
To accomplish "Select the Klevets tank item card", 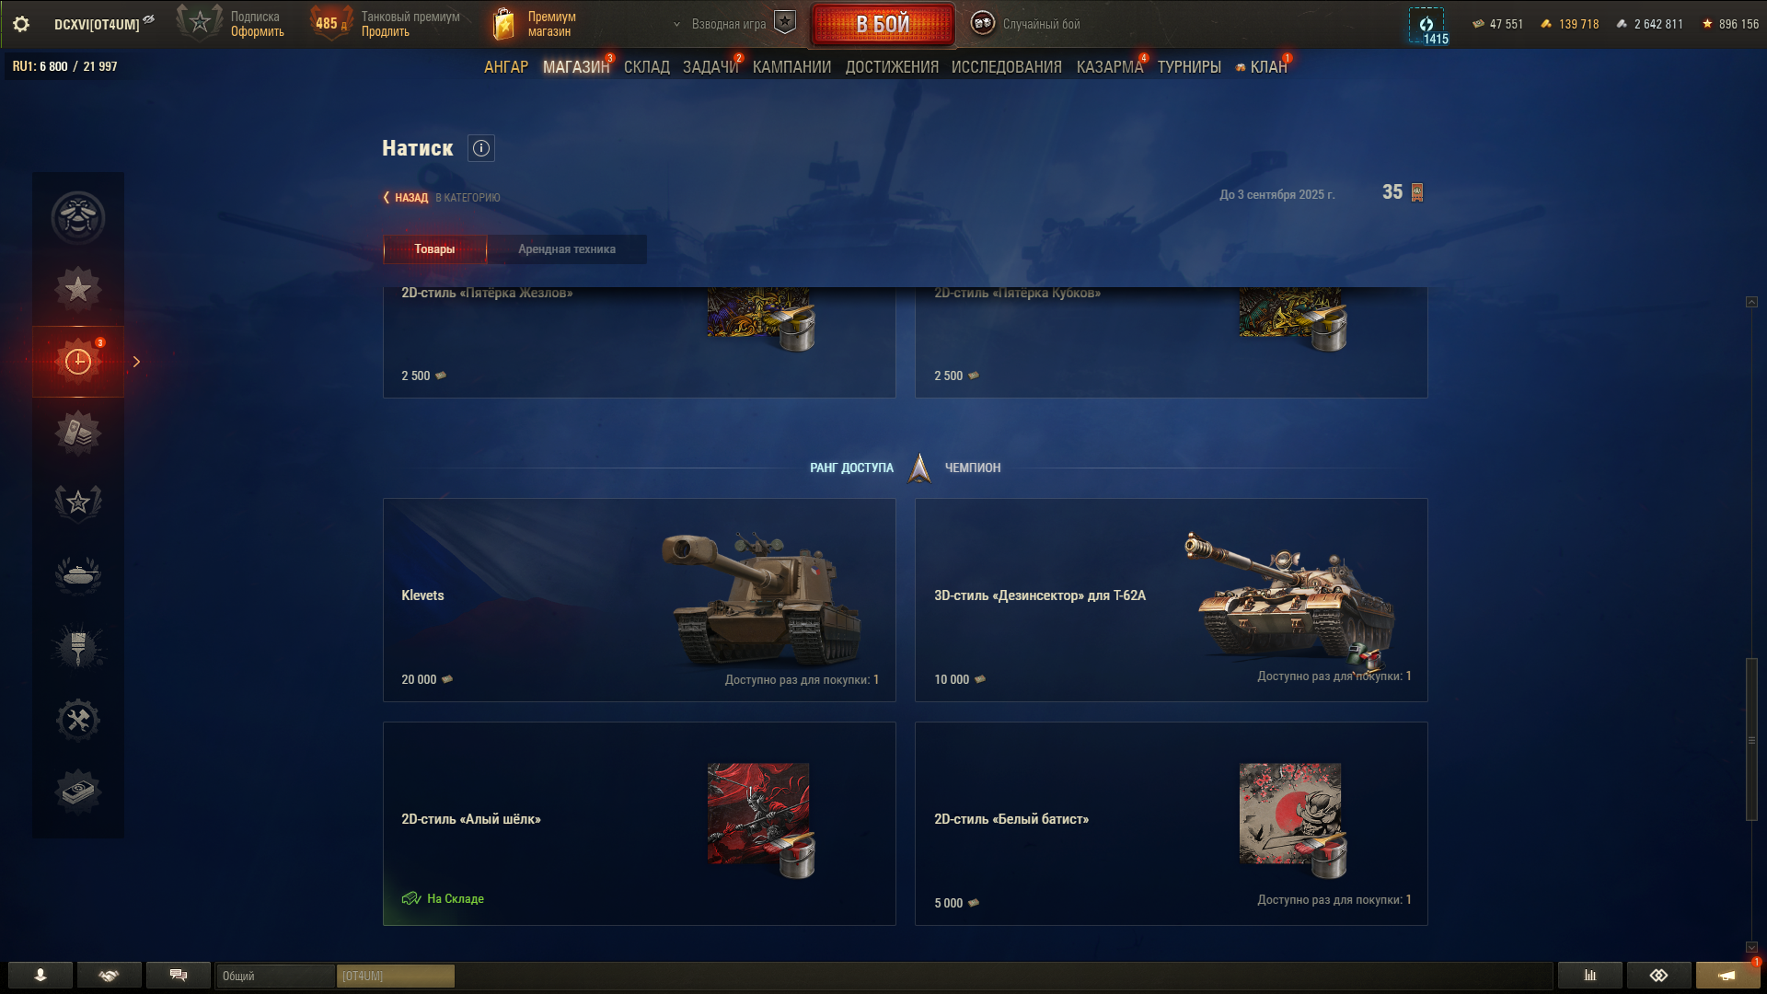I will point(639,600).
